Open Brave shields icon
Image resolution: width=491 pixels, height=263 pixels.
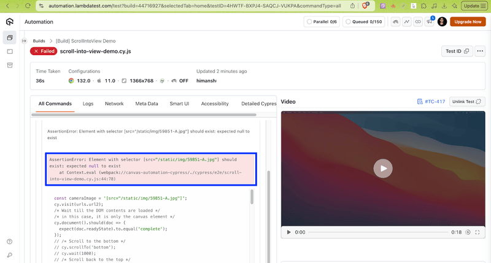pyautogui.click(x=365, y=6)
